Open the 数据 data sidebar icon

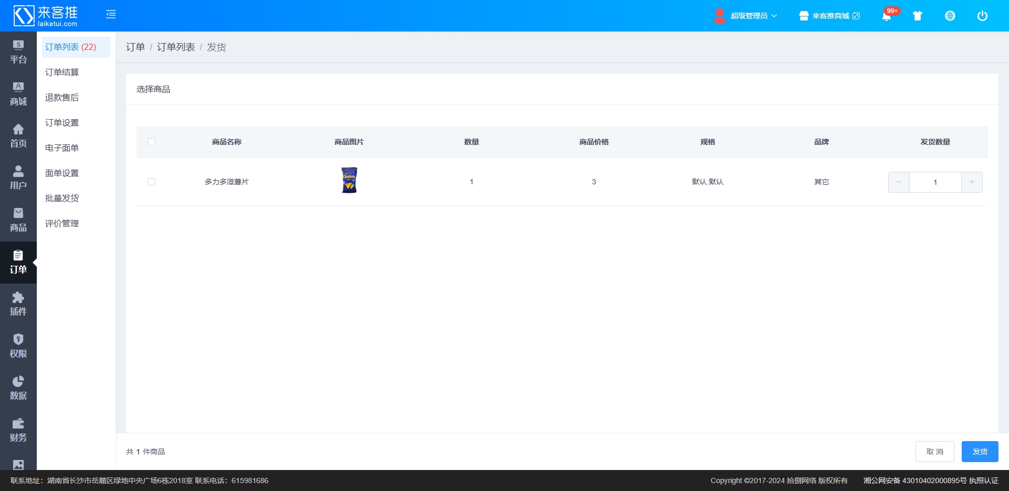(18, 388)
